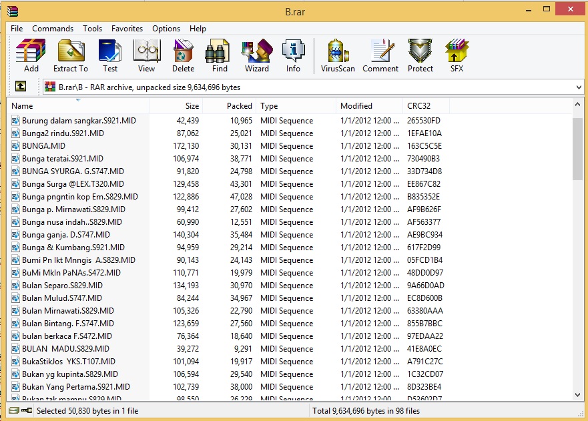Select Burung dalam sangkar.S921.MID
Screen dimensions: 588x421
click(x=79, y=121)
